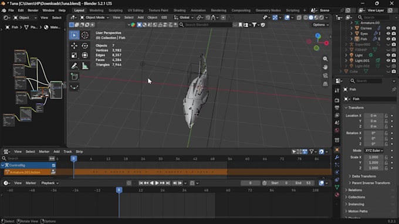
Task: Expand the Light item in outliner
Action: click(x=346, y=55)
